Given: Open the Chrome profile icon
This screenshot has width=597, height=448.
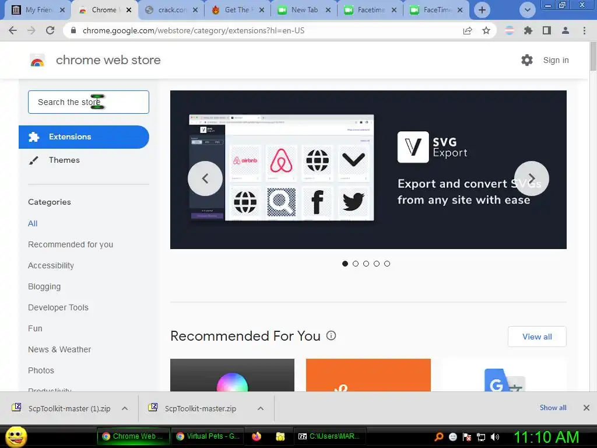Looking at the screenshot, I should [x=566, y=30].
